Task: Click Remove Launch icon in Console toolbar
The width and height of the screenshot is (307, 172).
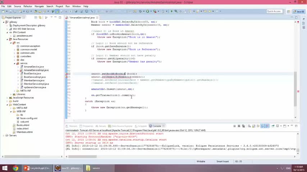Action: pyautogui.click(x=239, y=126)
